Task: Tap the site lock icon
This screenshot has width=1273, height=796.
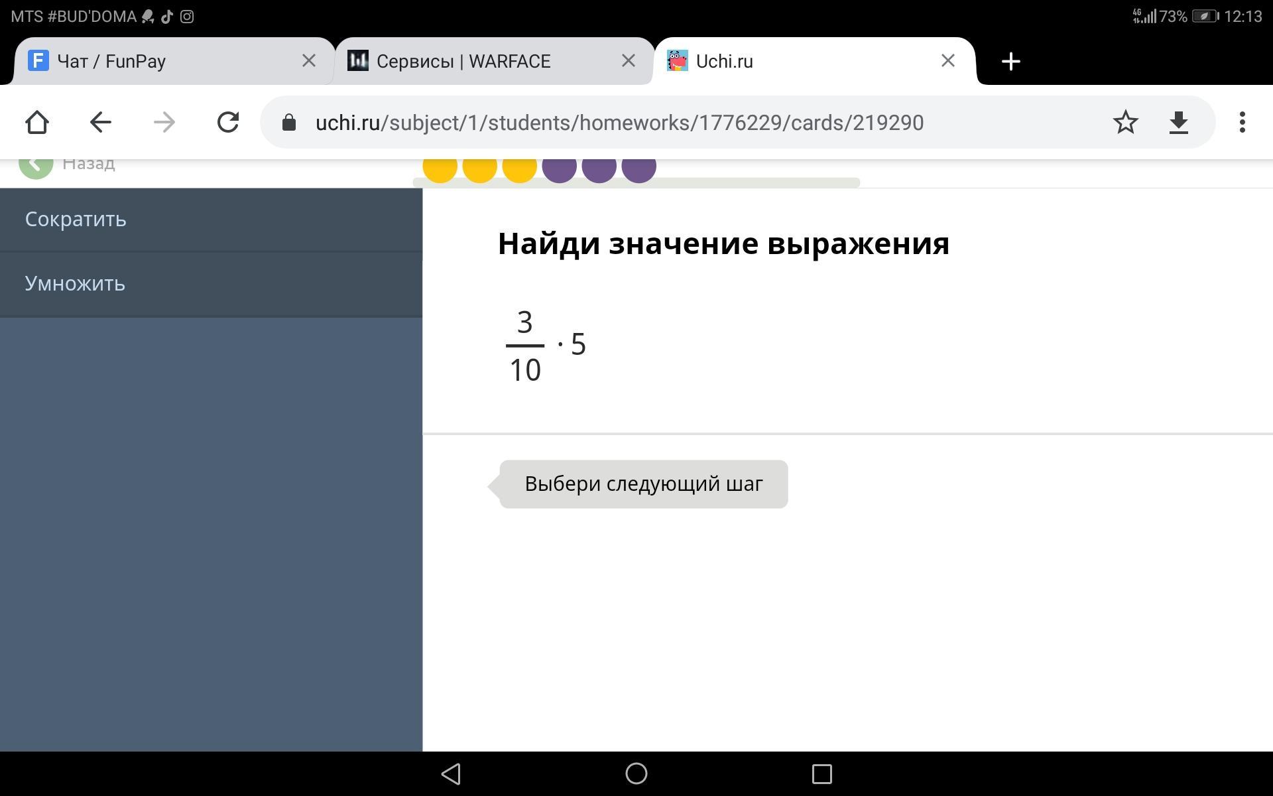Action: (x=289, y=123)
